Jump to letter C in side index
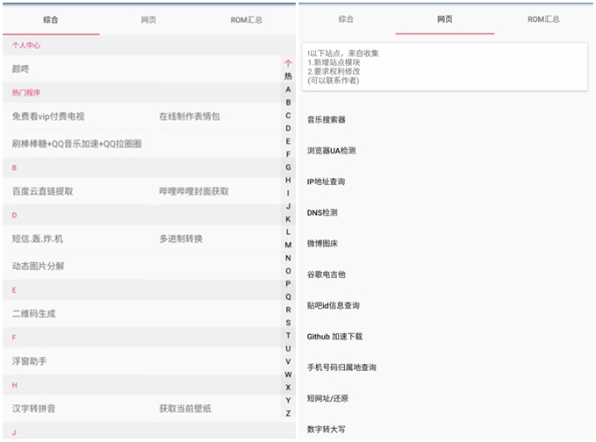Image resolution: width=596 pixels, height=442 pixels. point(288,115)
